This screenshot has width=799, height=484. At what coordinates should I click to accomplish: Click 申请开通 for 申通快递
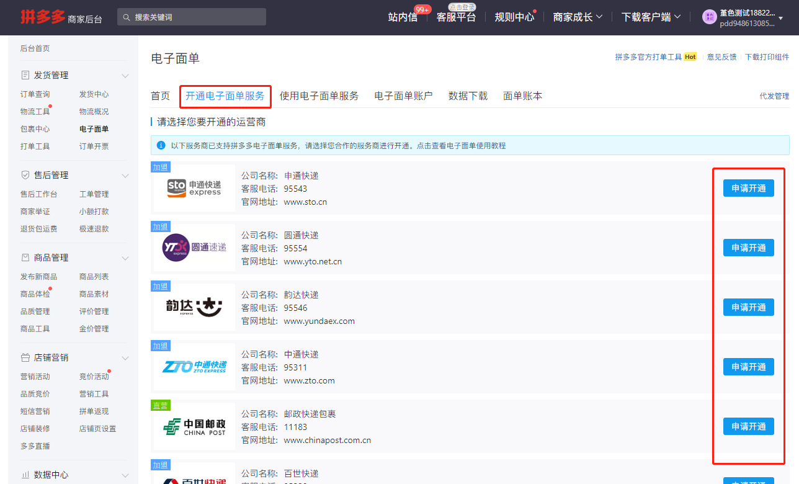click(749, 188)
